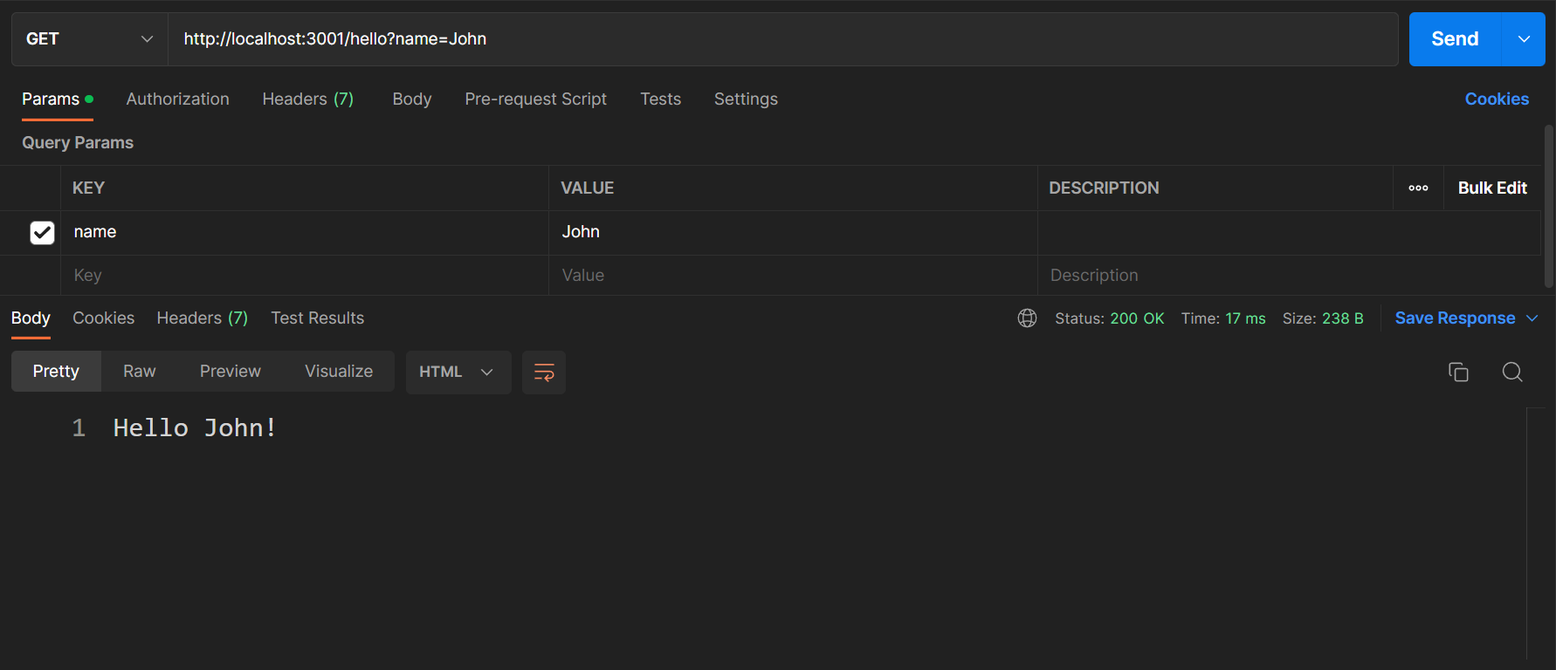Image resolution: width=1556 pixels, height=670 pixels.
Task: Click Bulk Edit
Action: point(1492,188)
